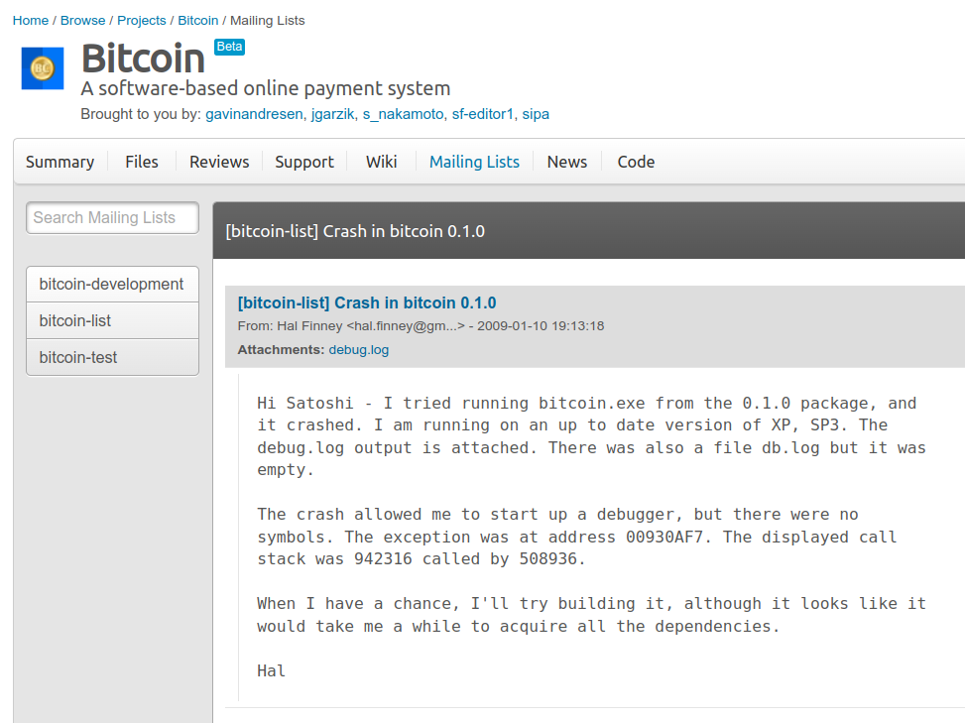The height and width of the screenshot is (723, 965).
Task: Open sf-editor1's profile link
Action: [x=482, y=114]
